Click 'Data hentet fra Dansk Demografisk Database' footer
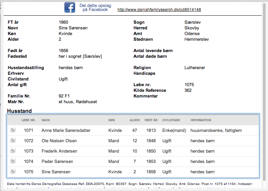 [130, 184]
